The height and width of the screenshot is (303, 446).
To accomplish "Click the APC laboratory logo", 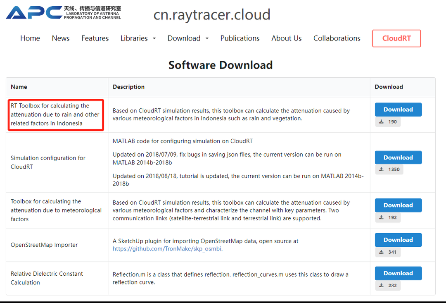I will point(64,12).
